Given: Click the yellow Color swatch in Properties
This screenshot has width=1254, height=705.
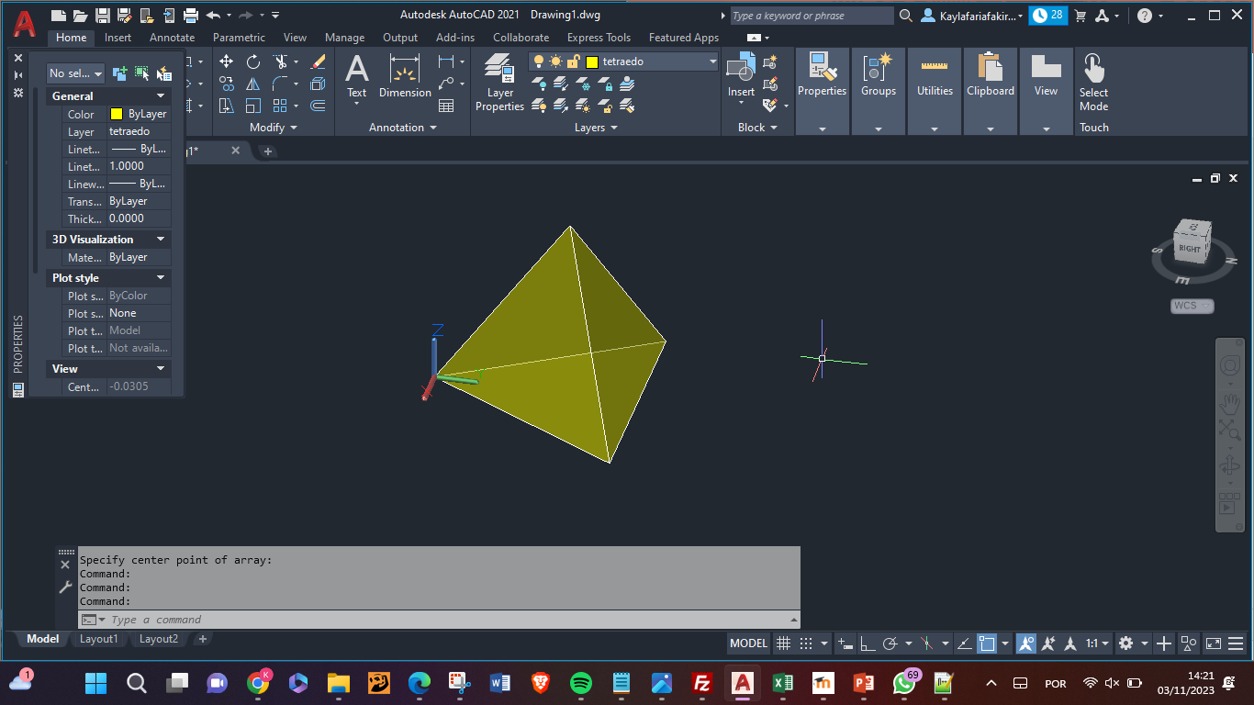Looking at the screenshot, I should (x=117, y=114).
